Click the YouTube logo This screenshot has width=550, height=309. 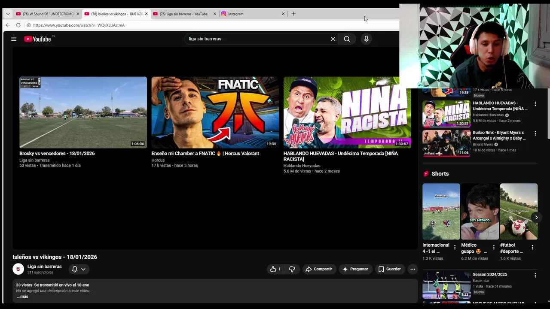point(37,39)
